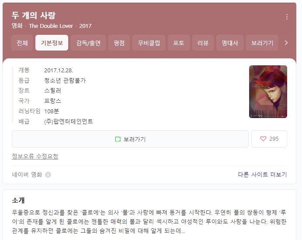Click the 정보오류 수정요청 link
Screen dimensions: 302x240
pos(35,156)
